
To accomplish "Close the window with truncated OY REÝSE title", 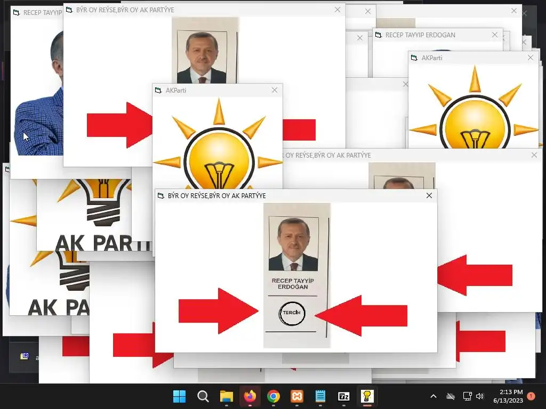I will click(534, 155).
